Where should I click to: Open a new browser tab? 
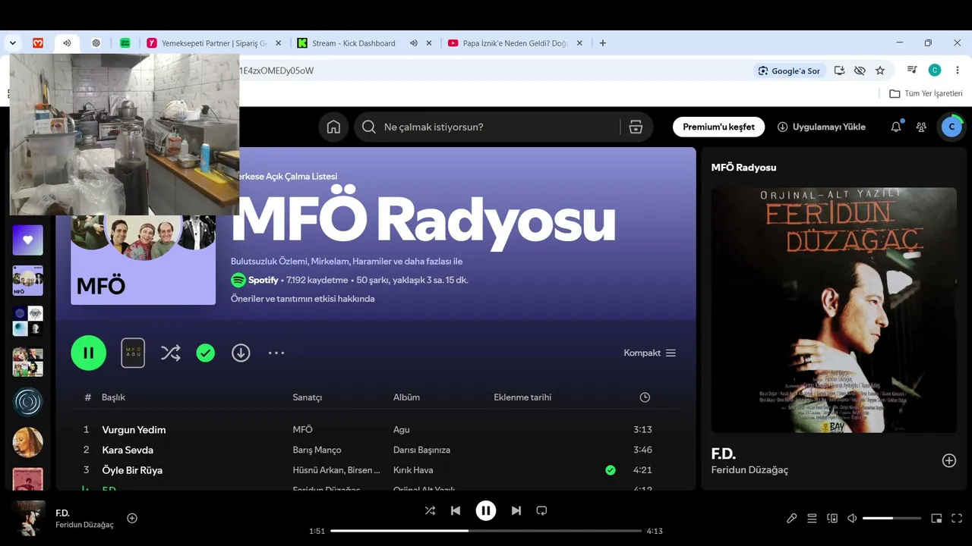pyautogui.click(x=603, y=43)
